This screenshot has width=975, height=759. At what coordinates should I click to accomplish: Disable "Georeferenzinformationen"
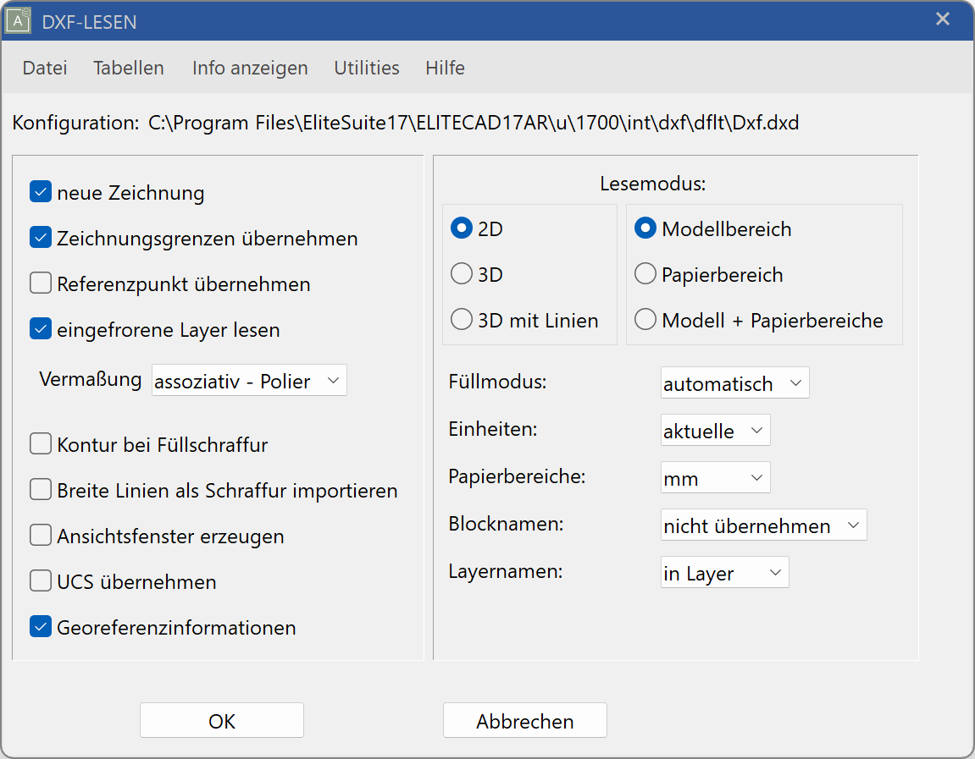pos(40,627)
